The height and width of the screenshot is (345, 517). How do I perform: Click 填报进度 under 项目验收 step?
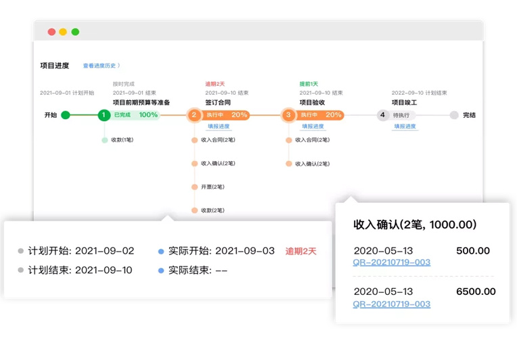[x=313, y=127]
